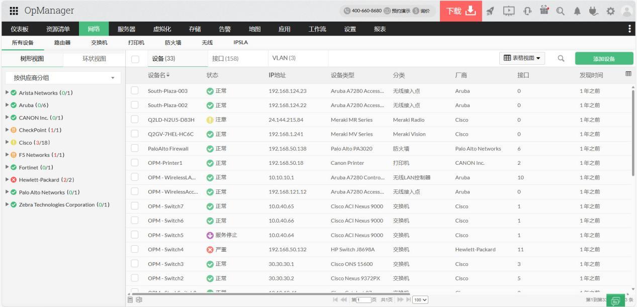Open the 仪表板 menu
Screen dimensions: 637x307
pyautogui.click(x=20, y=29)
